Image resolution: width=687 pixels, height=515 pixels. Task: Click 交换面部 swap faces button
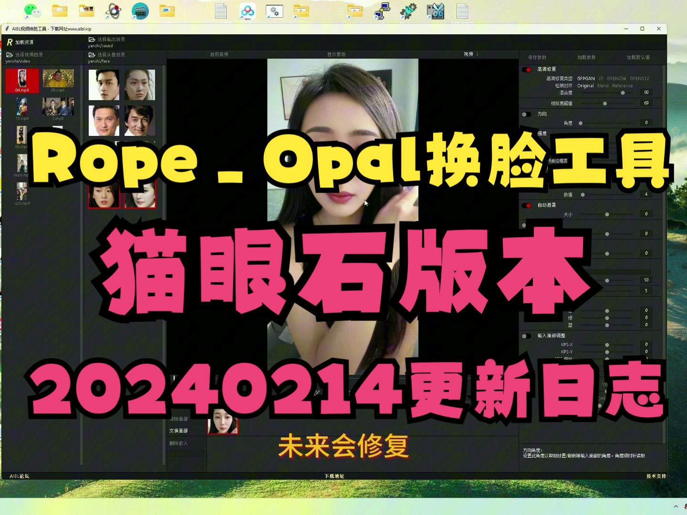[x=178, y=431]
